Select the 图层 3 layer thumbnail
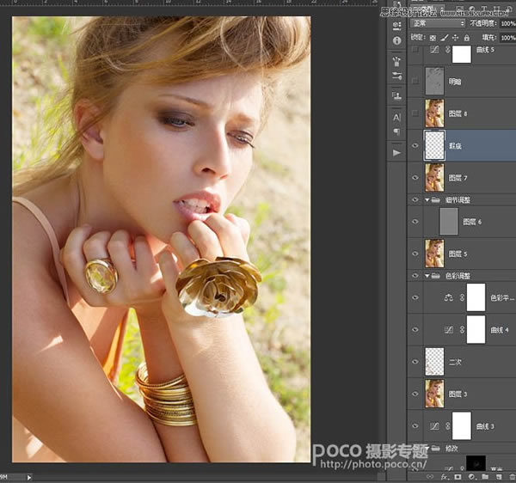516x483 pixels. point(434,394)
